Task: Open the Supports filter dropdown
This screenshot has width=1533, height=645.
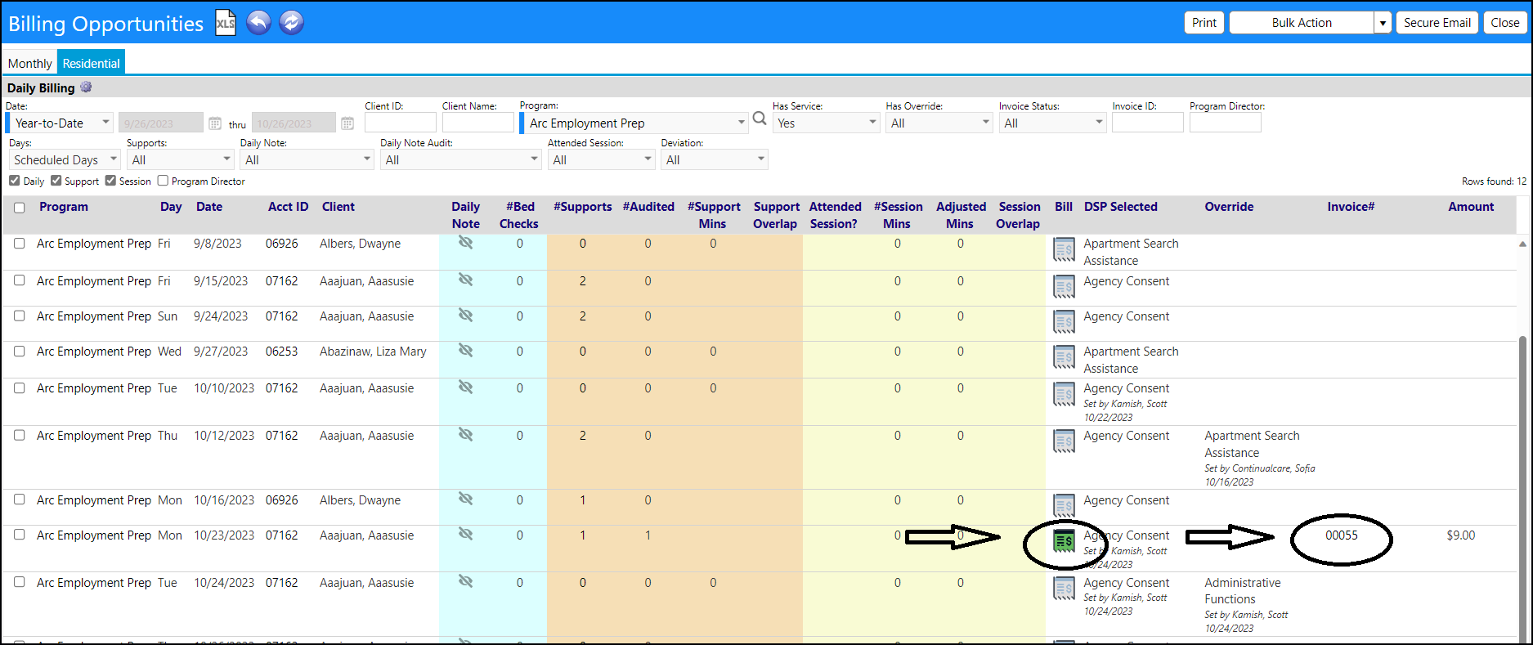Action: click(x=181, y=159)
